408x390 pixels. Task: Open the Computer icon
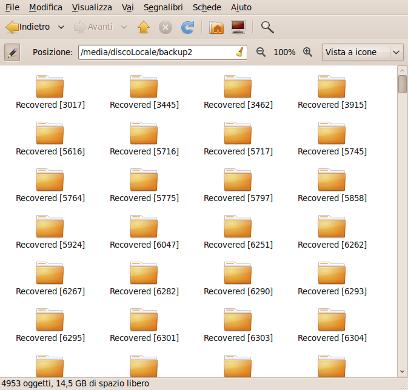238,27
